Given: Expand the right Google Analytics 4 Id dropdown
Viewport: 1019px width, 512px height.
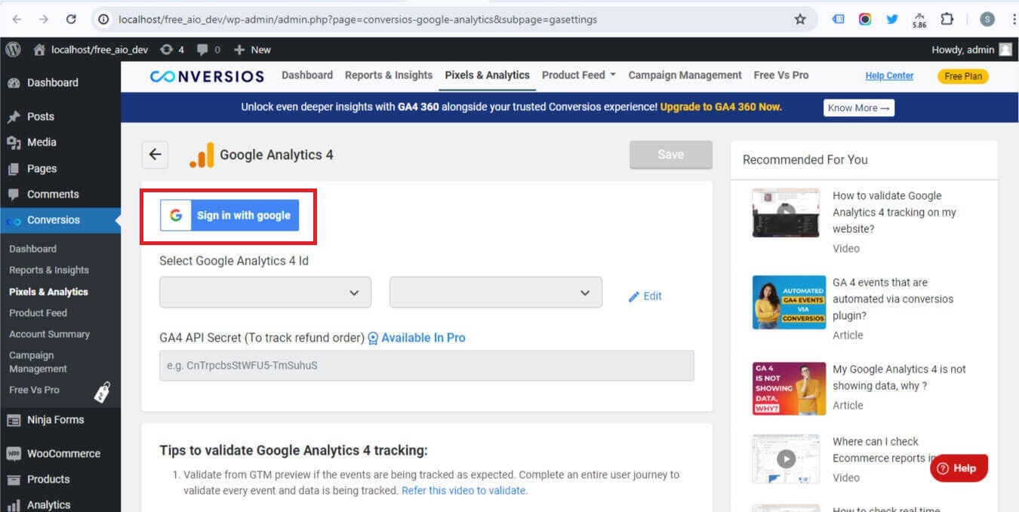Looking at the screenshot, I should [x=496, y=293].
